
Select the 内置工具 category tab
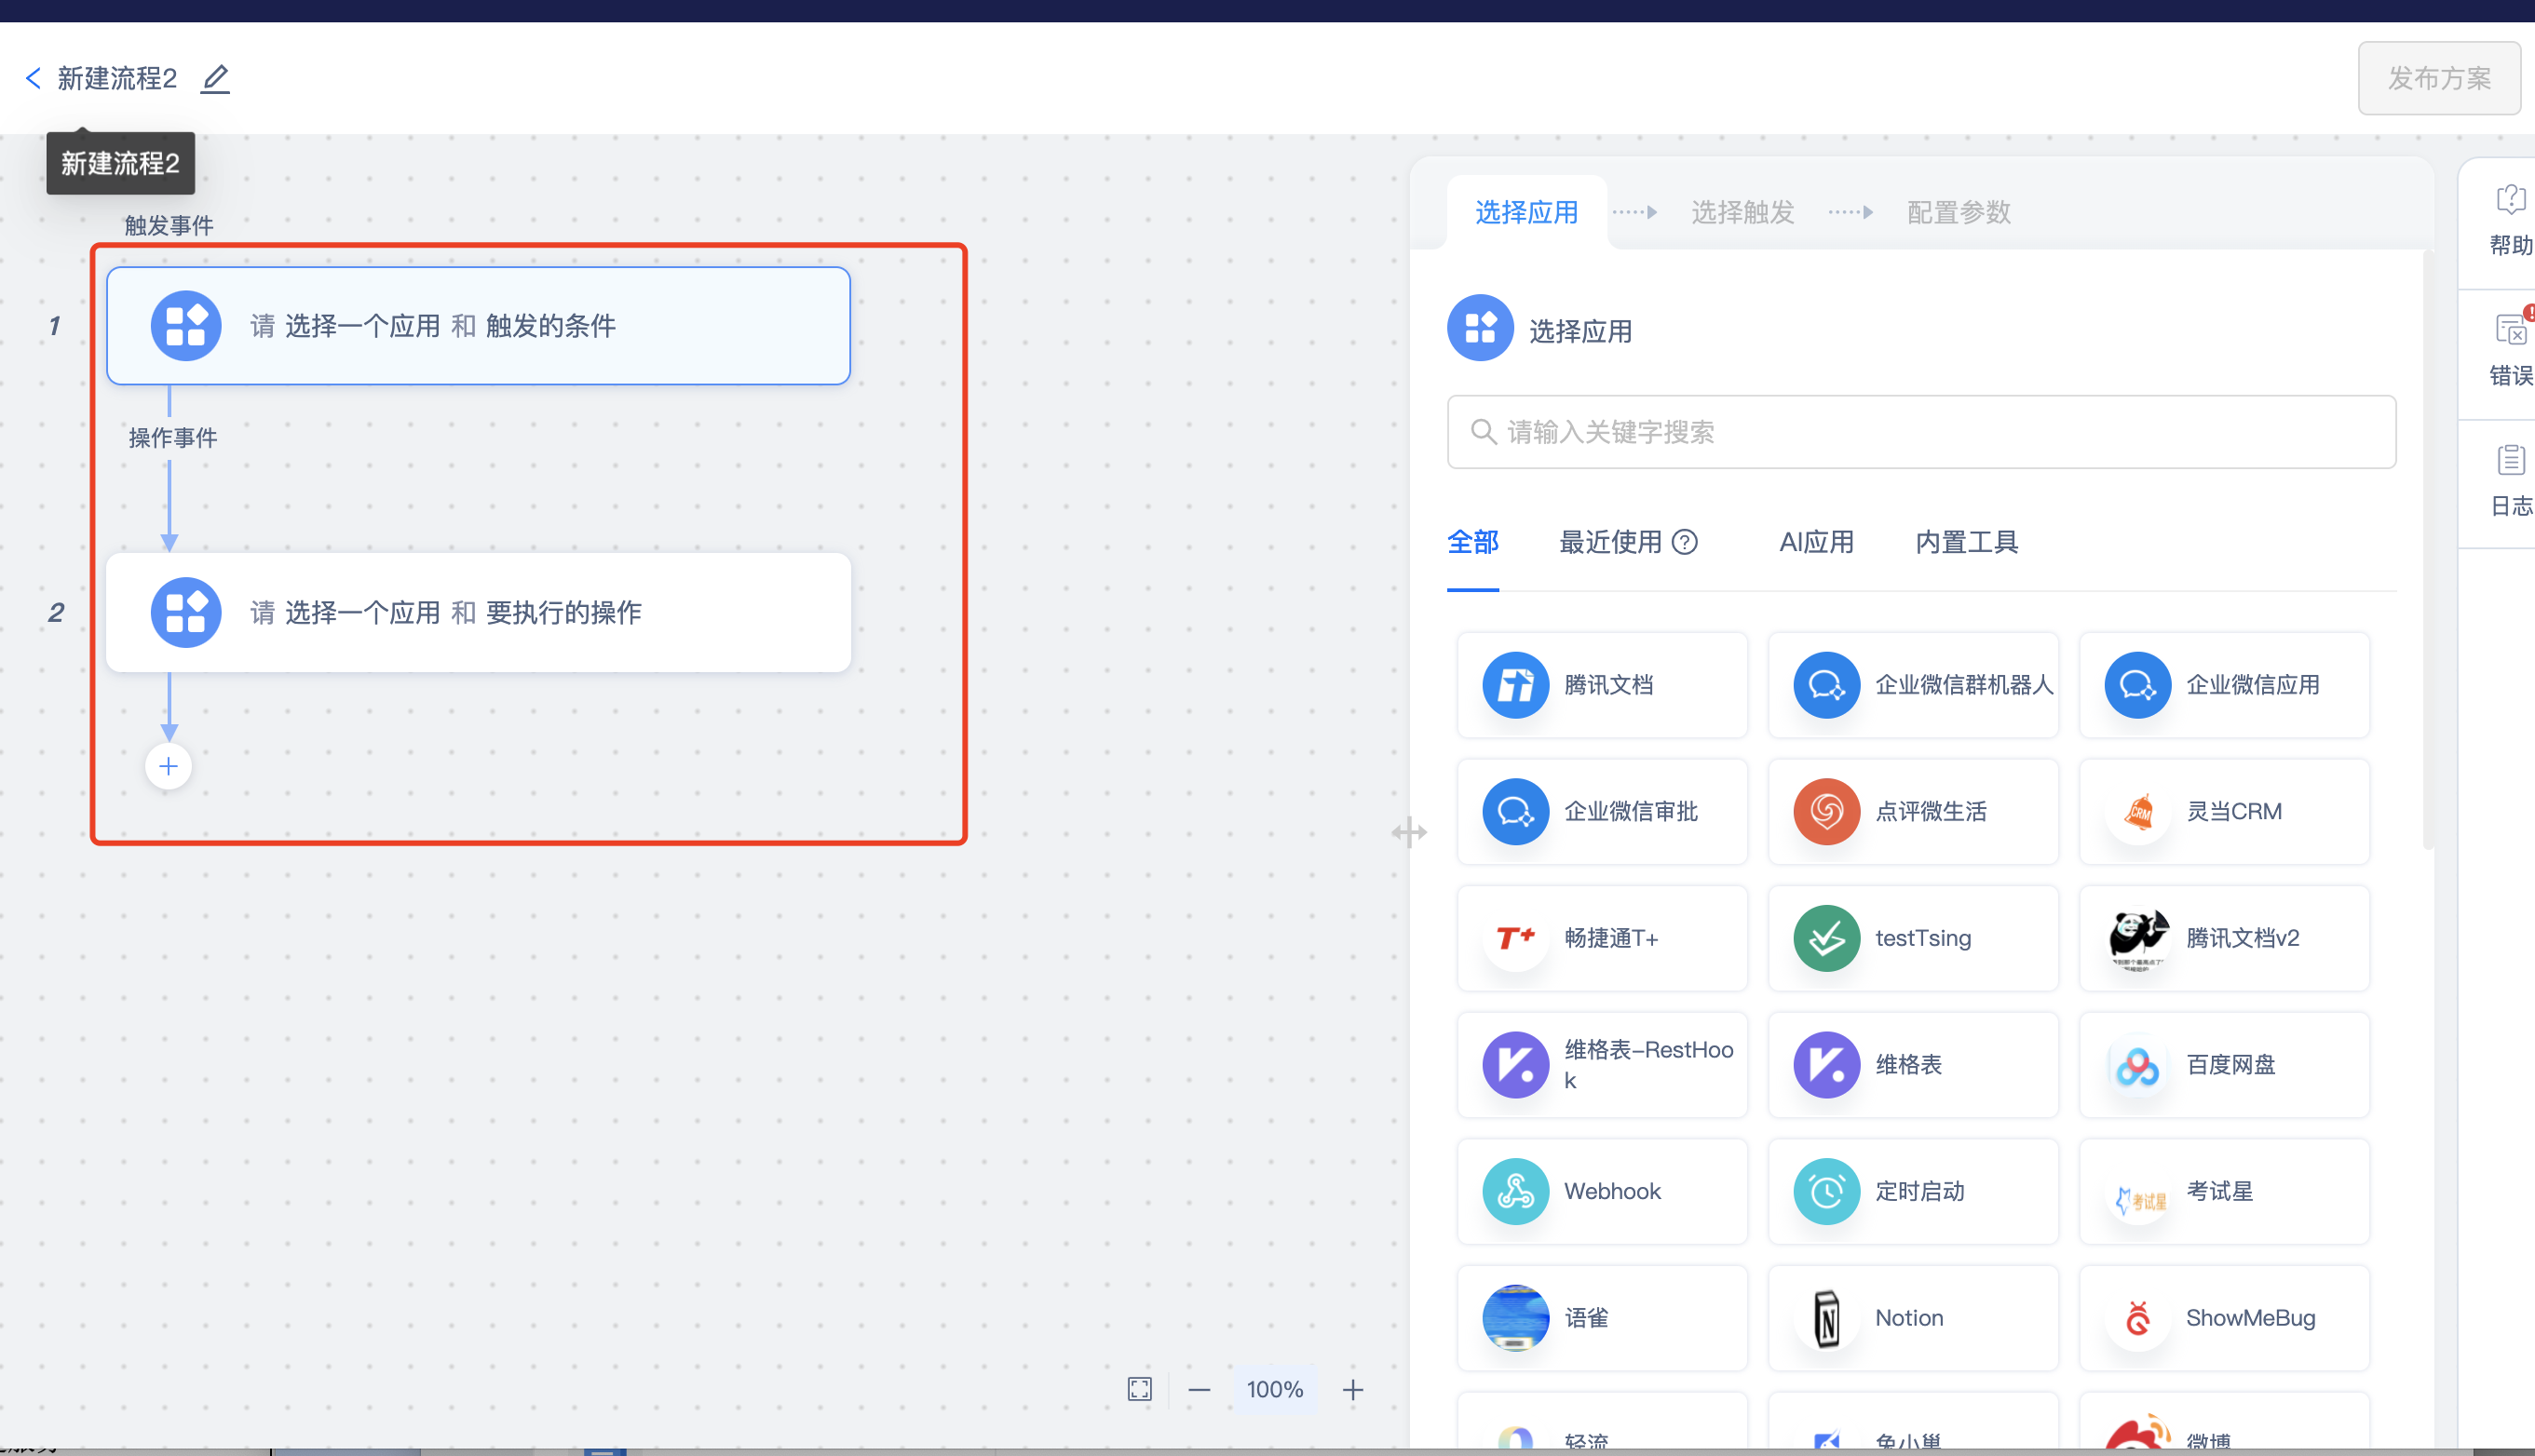[1967, 543]
